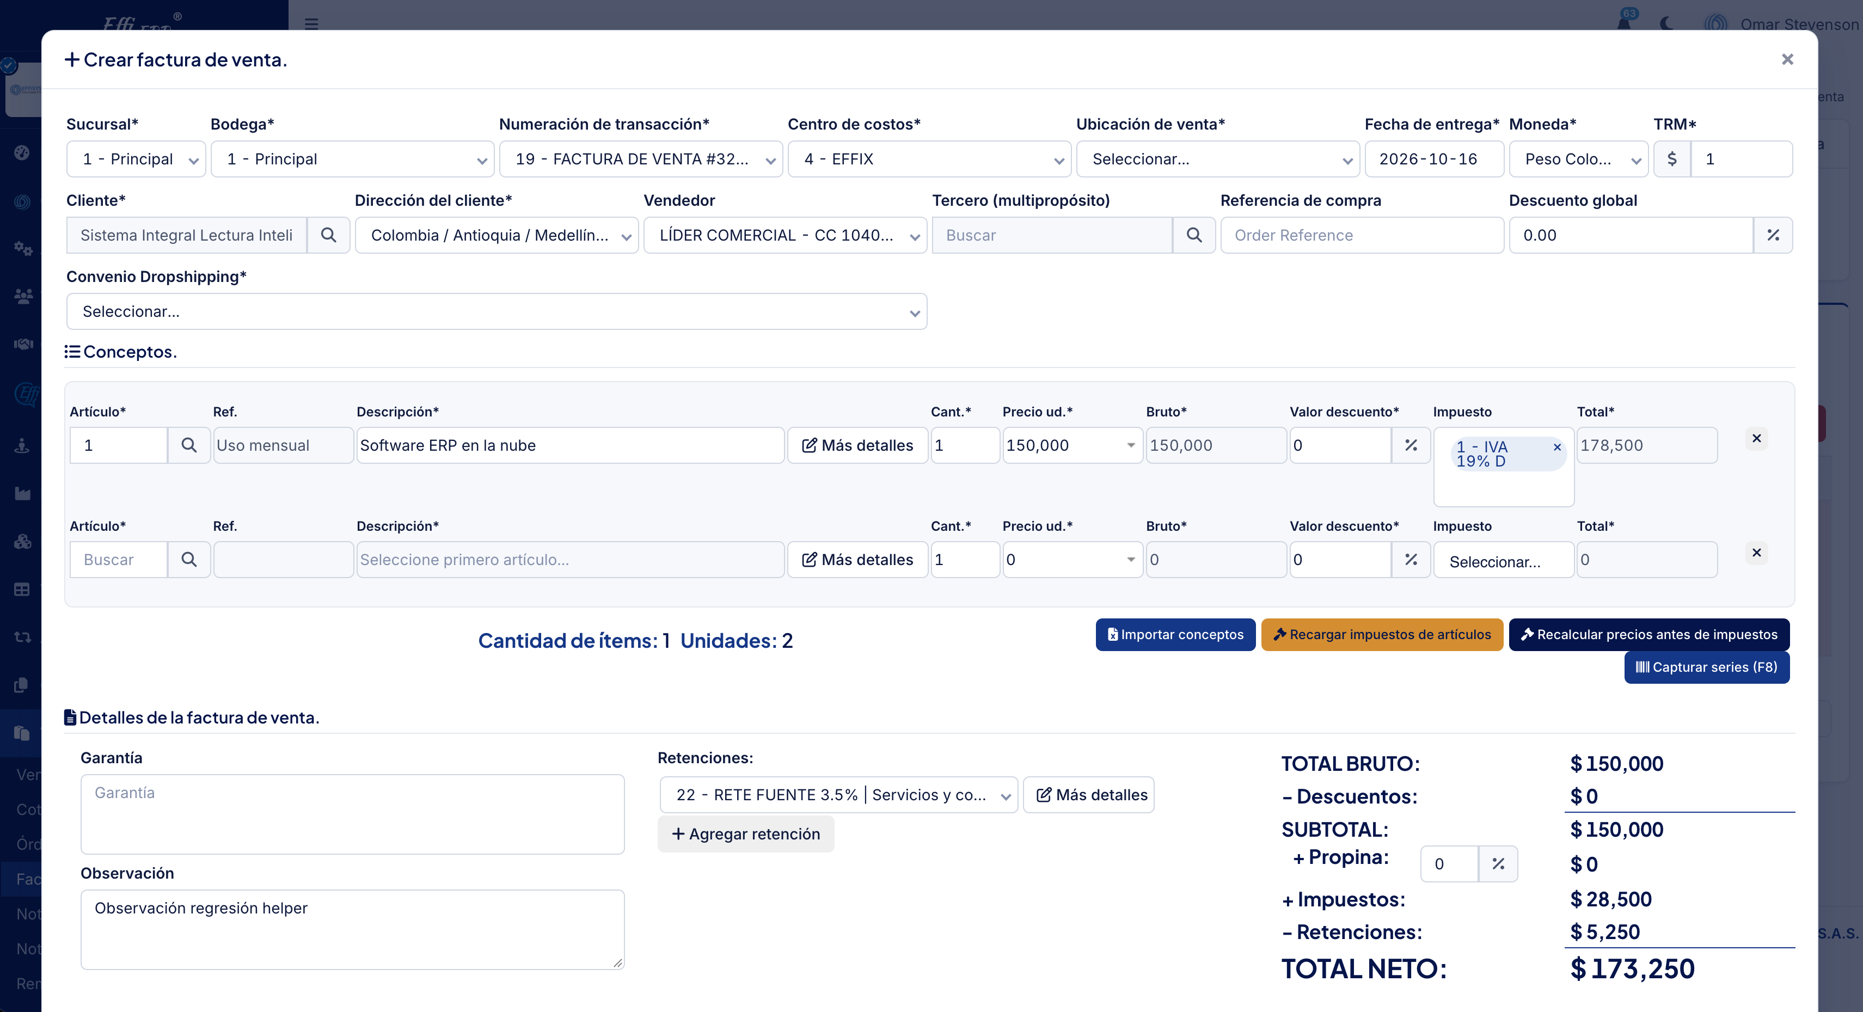Click the Tercero Buscar field
Image resolution: width=1863 pixels, height=1012 pixels.
1052,235
